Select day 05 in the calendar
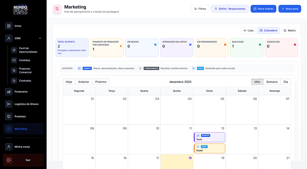 [x=209, y=110]
